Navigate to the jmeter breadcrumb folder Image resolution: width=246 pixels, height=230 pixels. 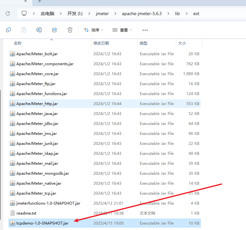pyautogui.click(x=102, y=13)
